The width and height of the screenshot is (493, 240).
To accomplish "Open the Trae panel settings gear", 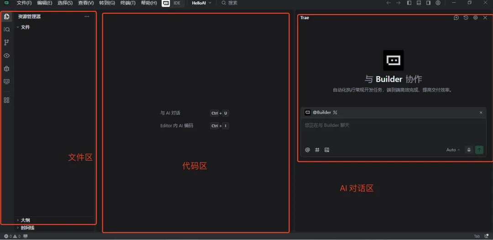I will pyautogui.click(x=475, y=18).
